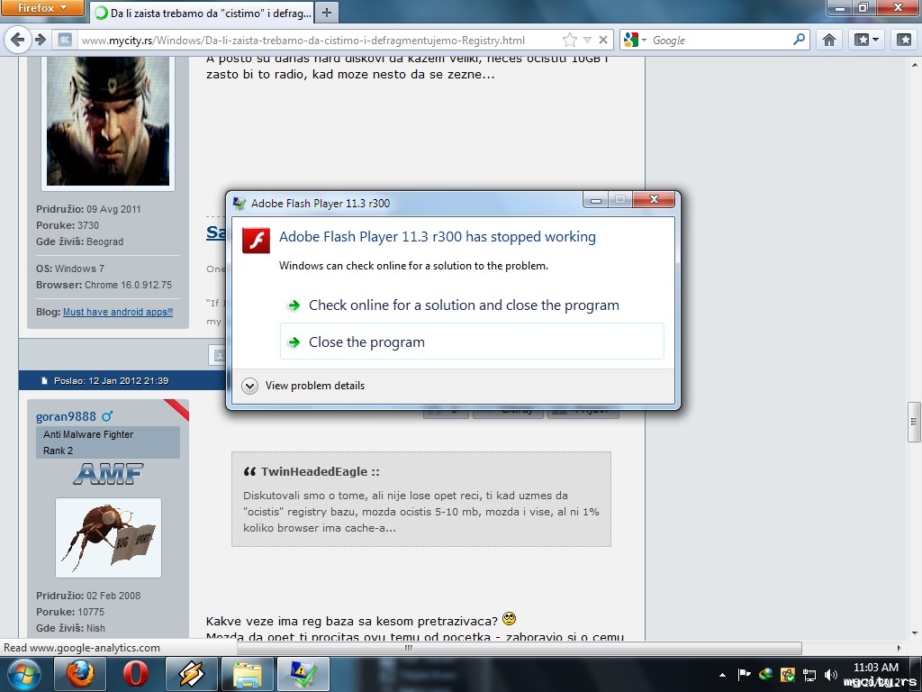Click the scroll down arrow
922x692 pixels.
(915, 633)
